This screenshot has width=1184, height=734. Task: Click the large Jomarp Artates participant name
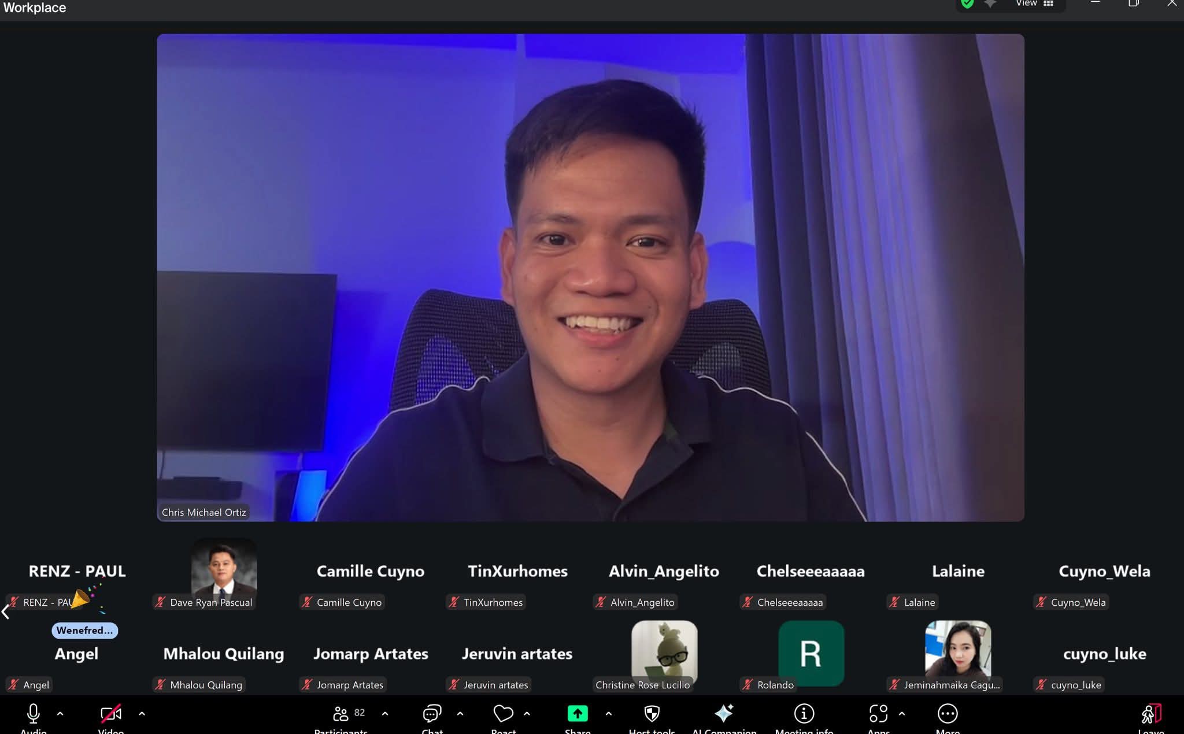click(x=371, y=654)
